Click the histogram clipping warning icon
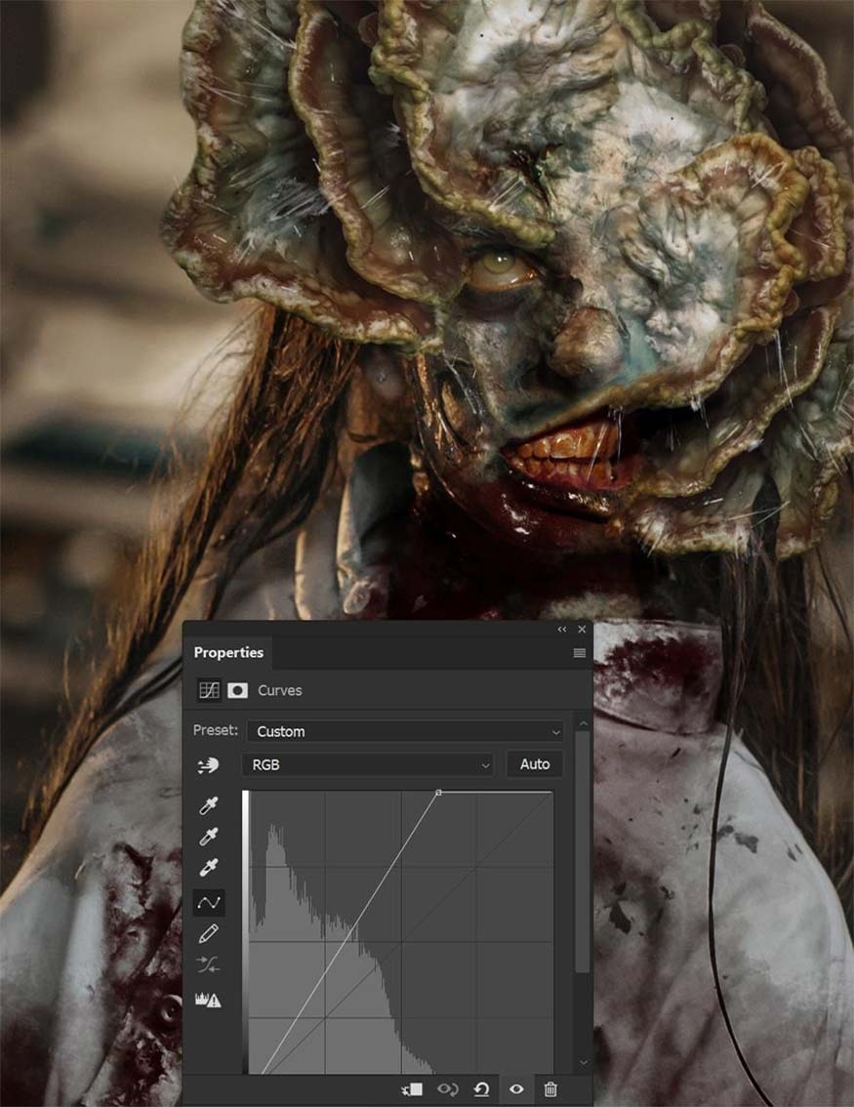854x1107 pixels. point(208,999)
